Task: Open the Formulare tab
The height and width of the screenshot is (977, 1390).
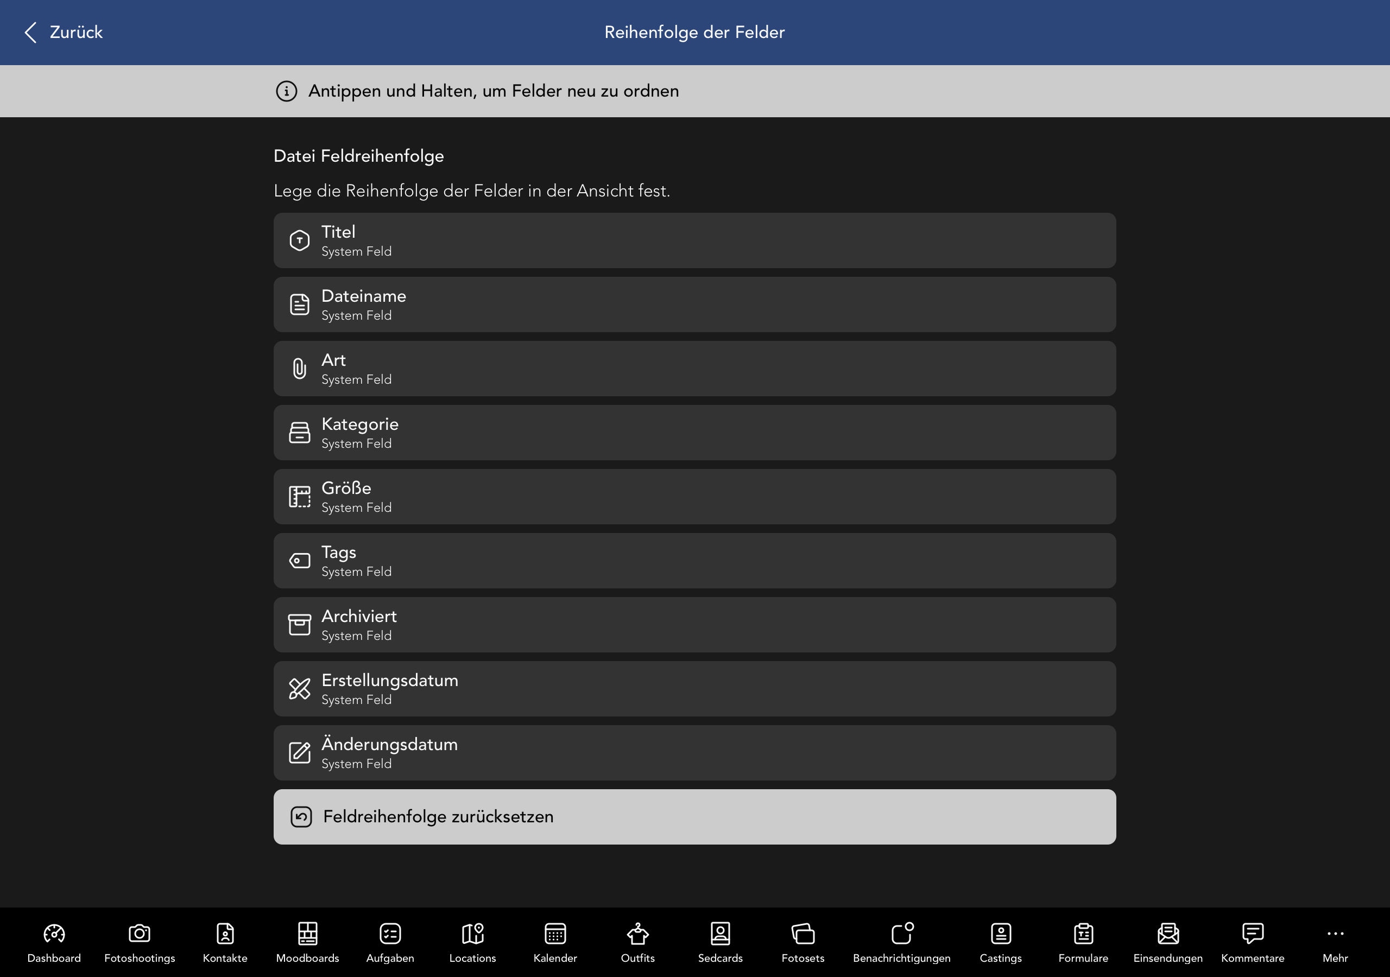Action: 1083,942
